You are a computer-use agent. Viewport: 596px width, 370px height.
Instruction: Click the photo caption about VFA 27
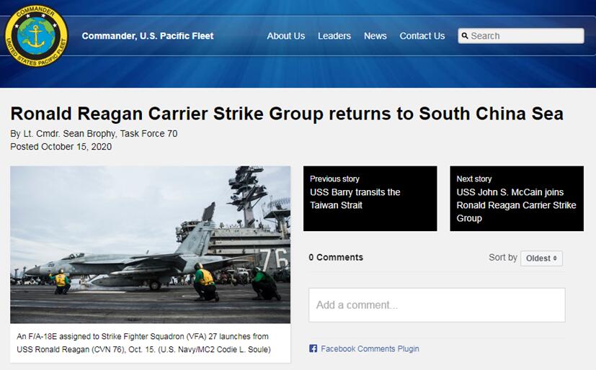(143, 343)
